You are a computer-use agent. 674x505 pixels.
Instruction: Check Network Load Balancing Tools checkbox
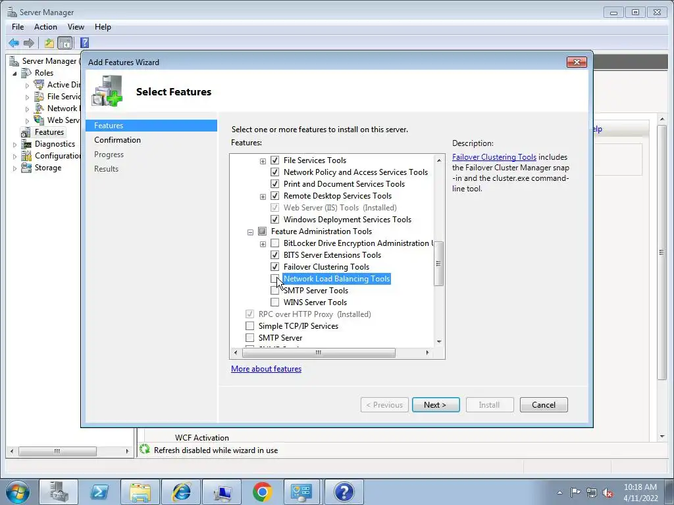(x=274, y=279)
